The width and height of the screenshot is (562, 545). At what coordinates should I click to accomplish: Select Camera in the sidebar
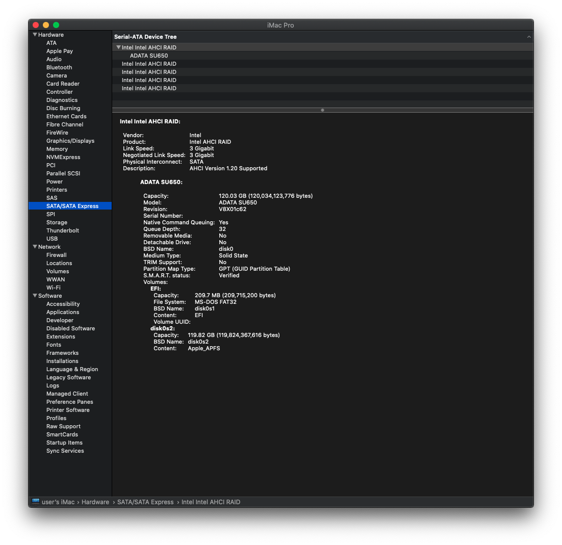[56, 75]
